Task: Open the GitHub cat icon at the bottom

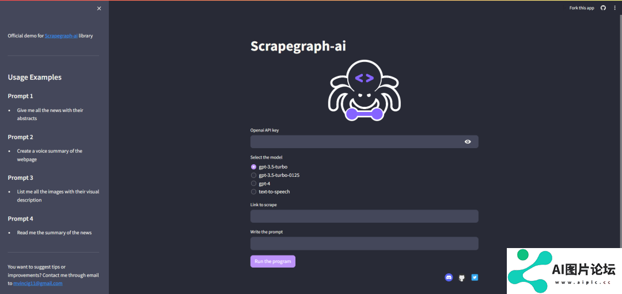Action: point(461,278)
